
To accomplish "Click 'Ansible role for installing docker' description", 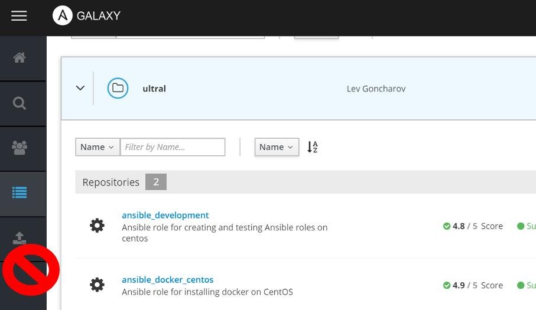I will click(207, 292).
